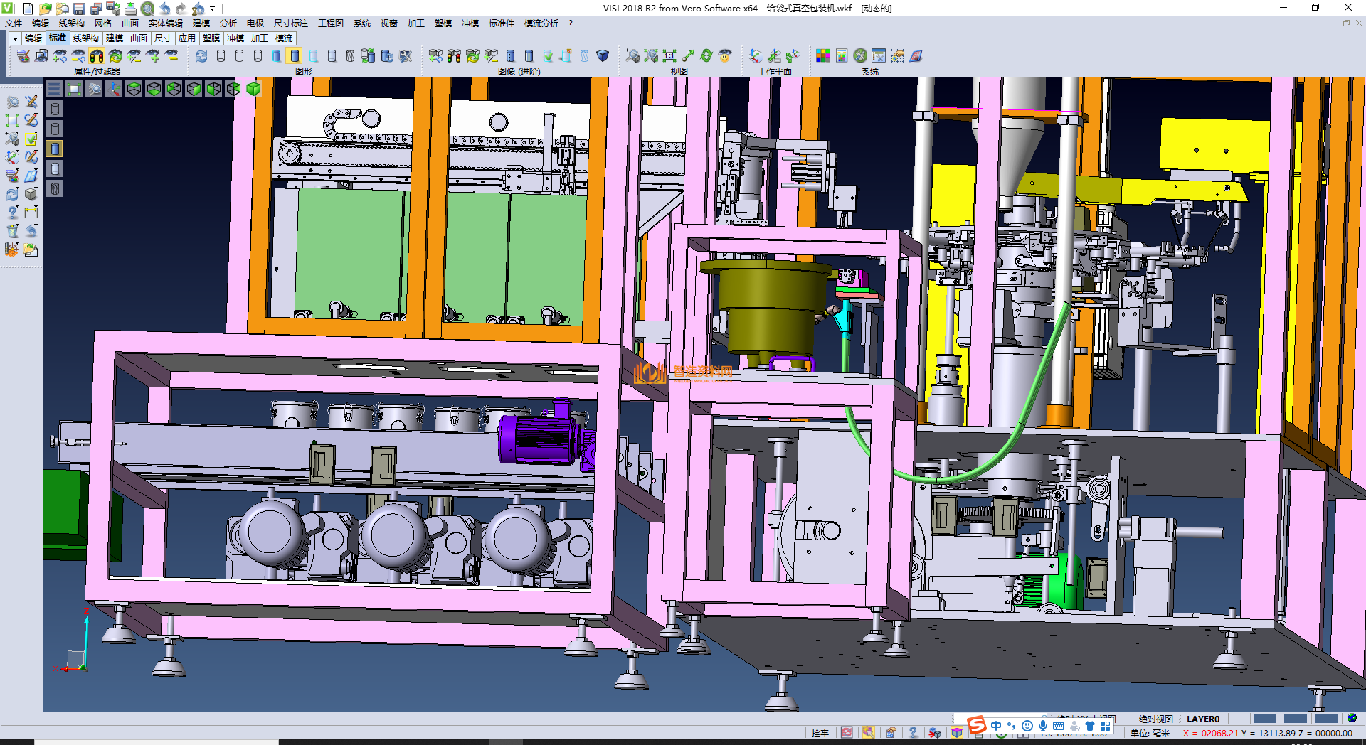The width and height of the screenshot is (1366, 745).
Task: Click the first blue swatch in status bar
Action: click(x=1264, y=719)
